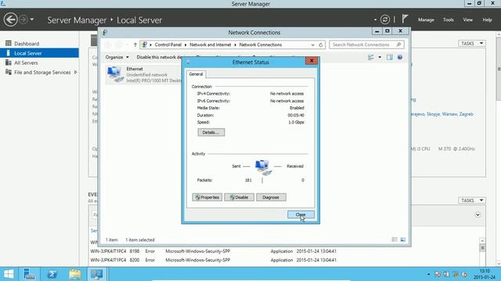
Task: Open Ethernet Properties
Action: [x=207, y=197]
